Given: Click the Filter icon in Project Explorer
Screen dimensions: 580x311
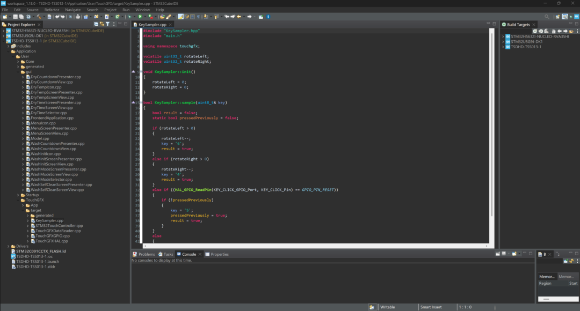Looking at the screenshot, I should tap(107, 24).
